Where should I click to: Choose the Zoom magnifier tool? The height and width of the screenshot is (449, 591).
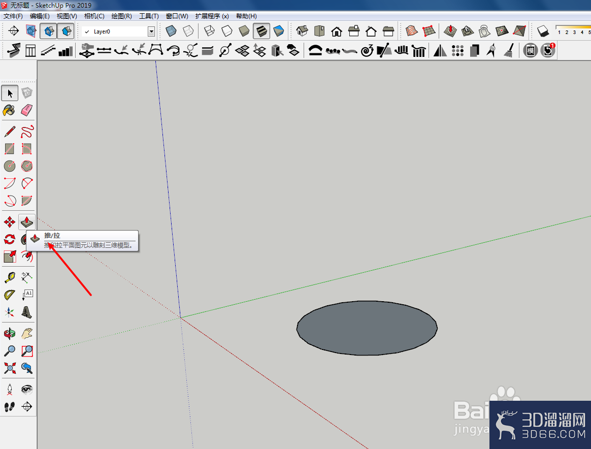[x=10, y=351]
